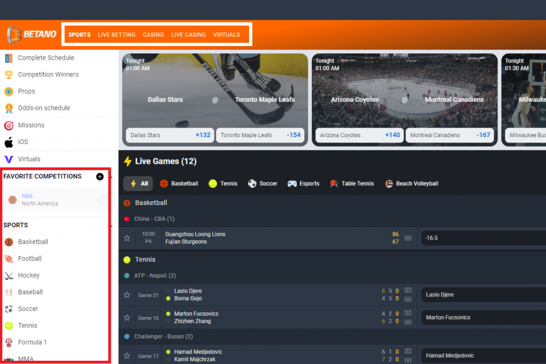The image size is (546, 364).
Task: Bet on Arizona Coyotes at +140
Action: (360, 135)
